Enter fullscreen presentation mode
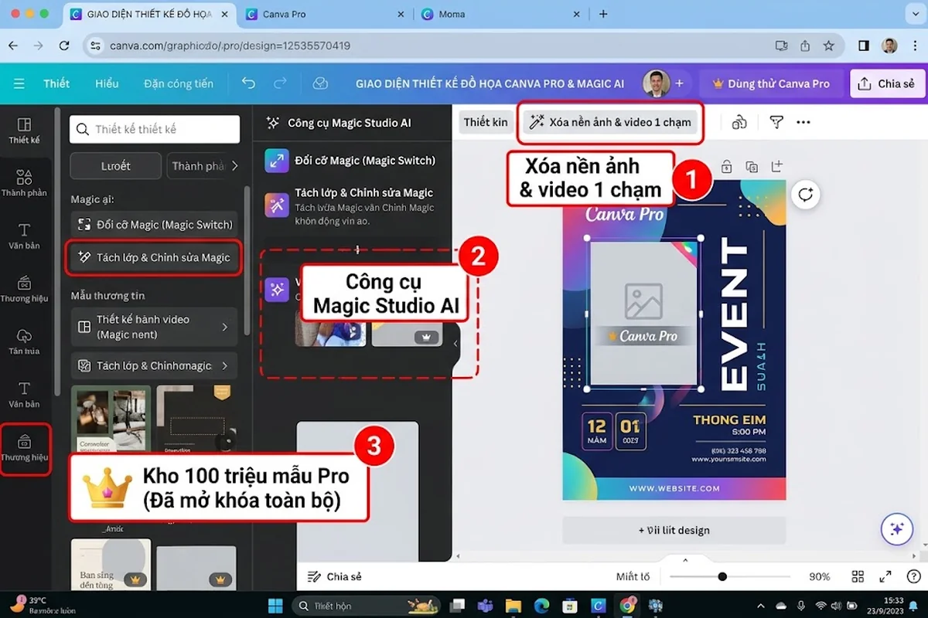Screen dimensions: 928x618 click(x=885, y=576)
